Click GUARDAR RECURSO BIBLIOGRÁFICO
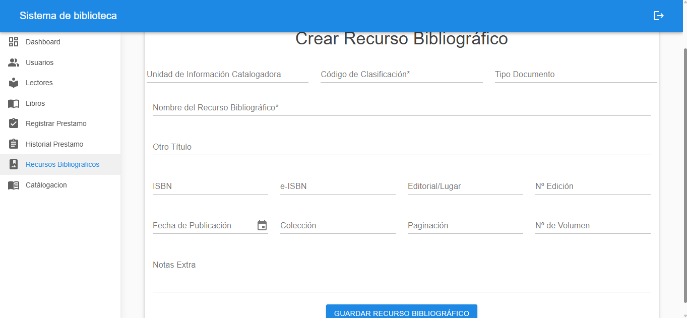Image resolution: width=687 pixels, height=318 pixels. 401,312
